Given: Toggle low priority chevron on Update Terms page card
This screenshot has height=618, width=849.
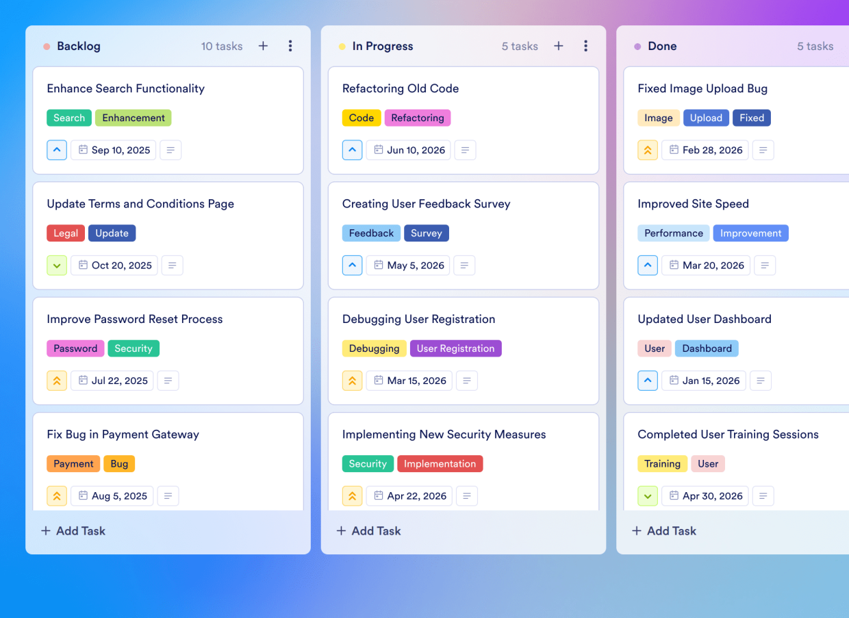Looking at the screenshot, I should (x=57, y=265).
